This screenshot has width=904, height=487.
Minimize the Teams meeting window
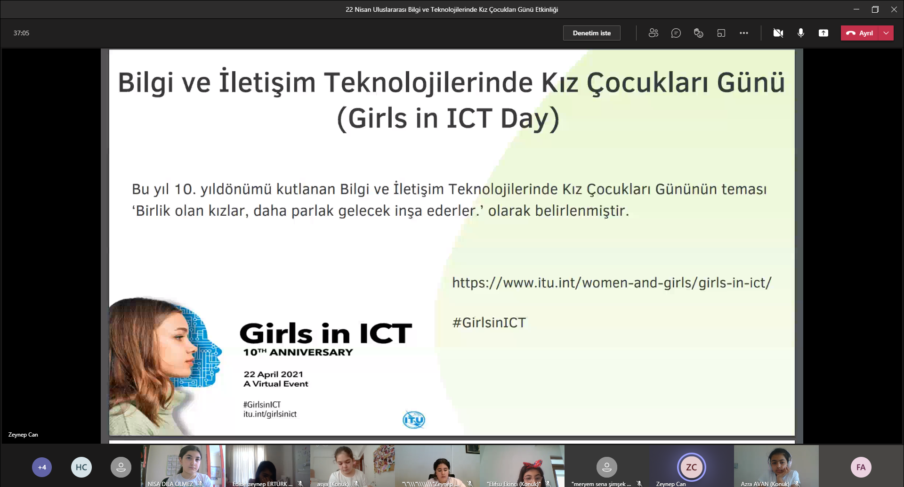coord(856,9)
